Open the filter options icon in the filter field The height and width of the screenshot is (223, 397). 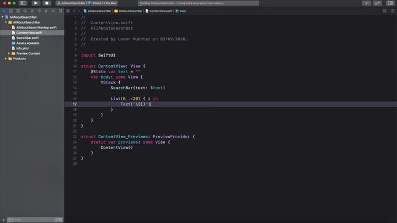click(11, 220)
